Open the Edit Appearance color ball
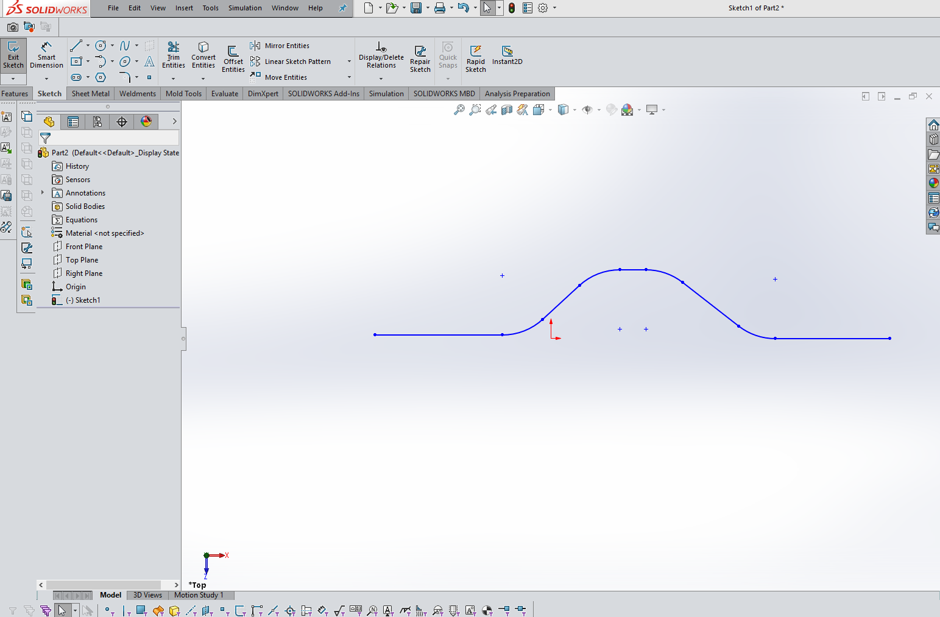This screenshot has height=617, width=940. click(x=627, y=110)
